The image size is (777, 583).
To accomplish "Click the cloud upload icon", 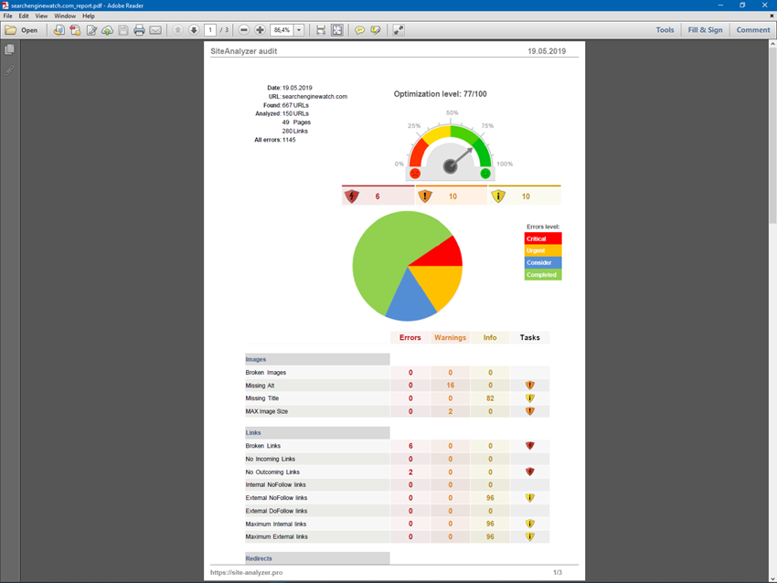I will pos(107,30).
